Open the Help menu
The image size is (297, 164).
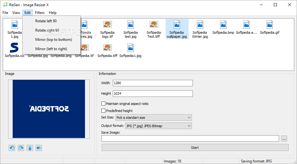53,12
